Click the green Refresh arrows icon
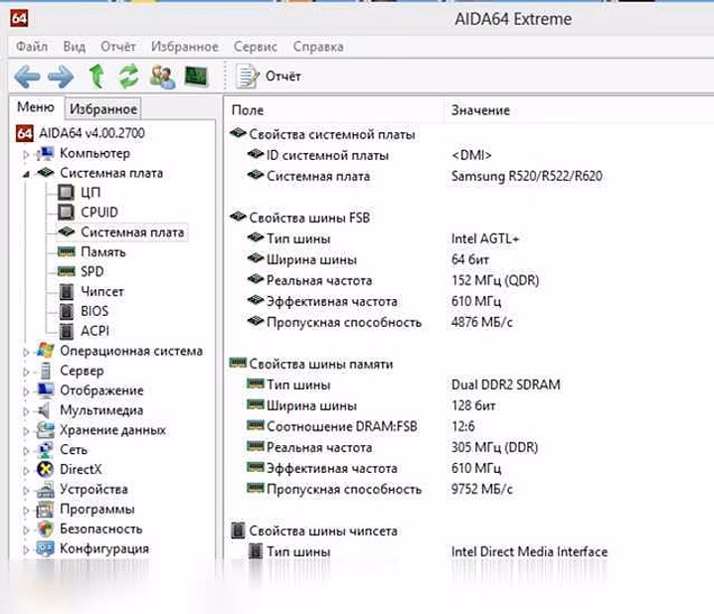 tap(129, 76)
